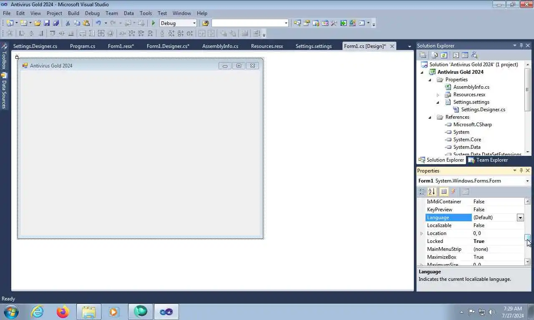The image size is (534, 320).
Task: Click the MainMenuStrip property row
Action: [474, 249]
